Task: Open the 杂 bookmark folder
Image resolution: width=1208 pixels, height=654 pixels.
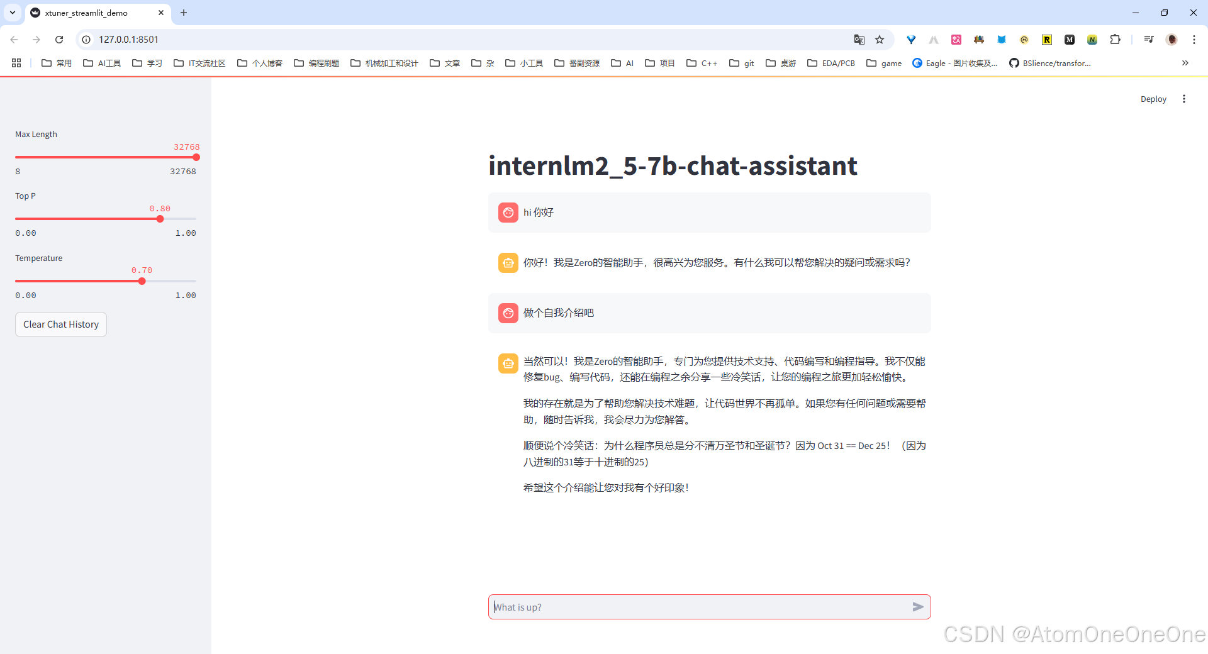Action: [483, 63]
